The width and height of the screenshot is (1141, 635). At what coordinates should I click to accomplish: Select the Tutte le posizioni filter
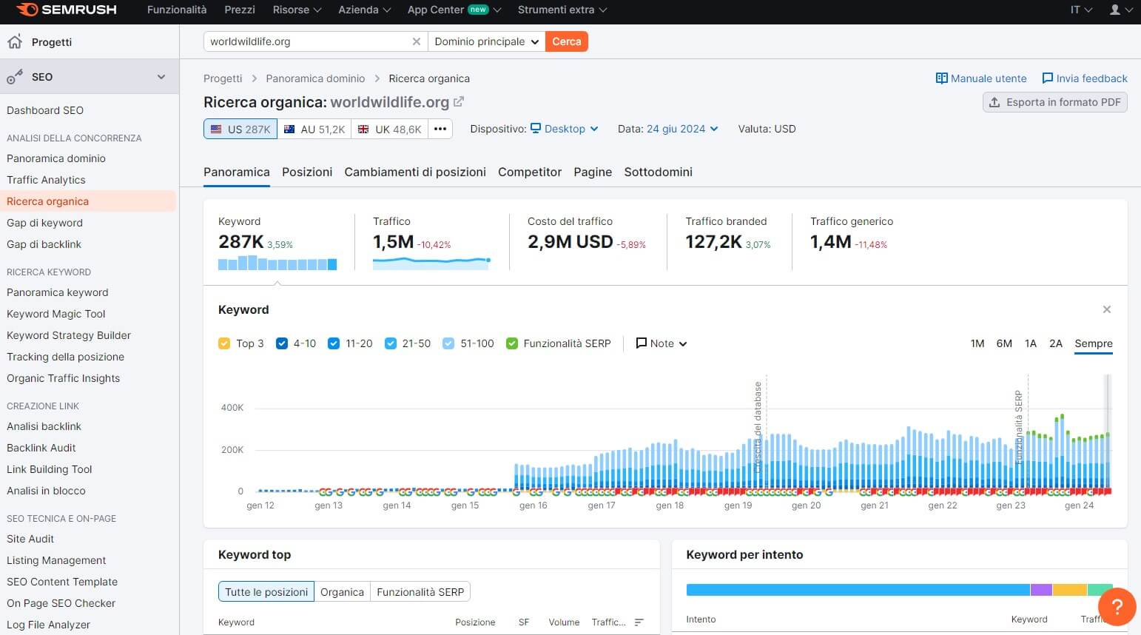click(266, 592)
